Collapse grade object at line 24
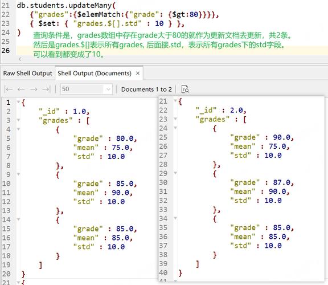The height and width of the screenshot is (285, 328). [175, 128]
